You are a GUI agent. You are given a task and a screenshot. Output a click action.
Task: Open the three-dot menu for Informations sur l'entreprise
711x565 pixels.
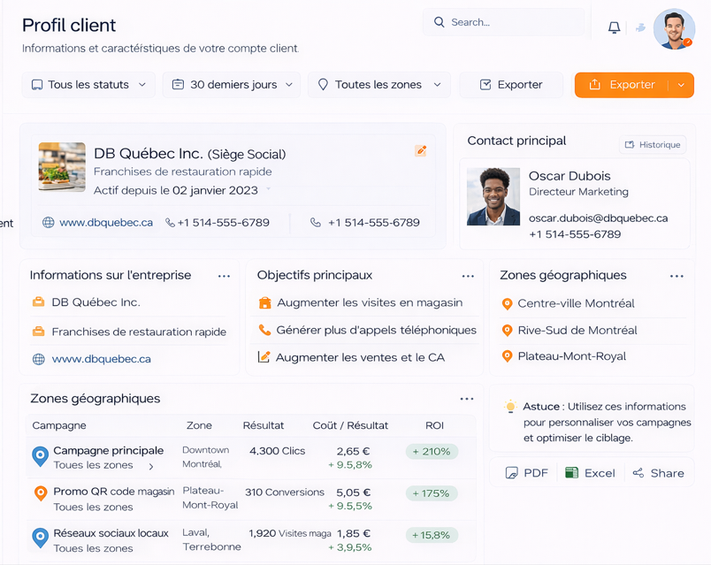coord(224,276)
